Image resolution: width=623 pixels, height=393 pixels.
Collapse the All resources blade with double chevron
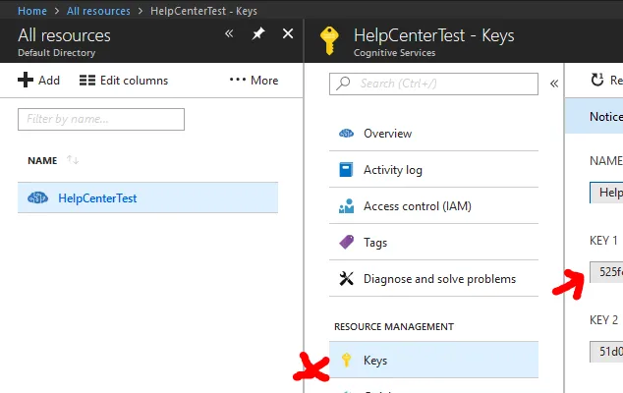point(229,33)
